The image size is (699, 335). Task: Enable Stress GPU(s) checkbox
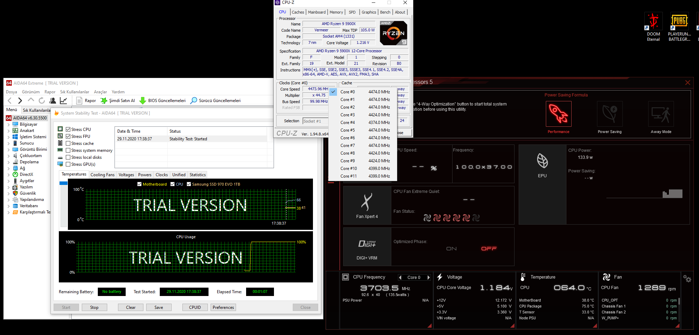(68, 164)
